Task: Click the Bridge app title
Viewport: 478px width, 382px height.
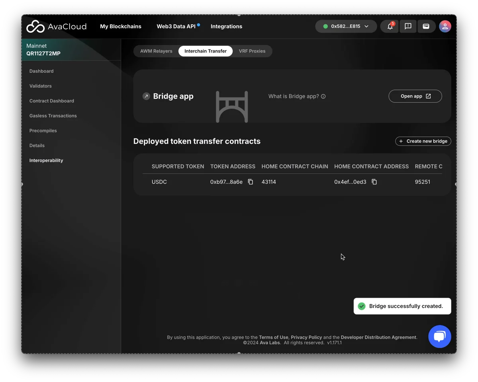Action: (x=173, y=96)
